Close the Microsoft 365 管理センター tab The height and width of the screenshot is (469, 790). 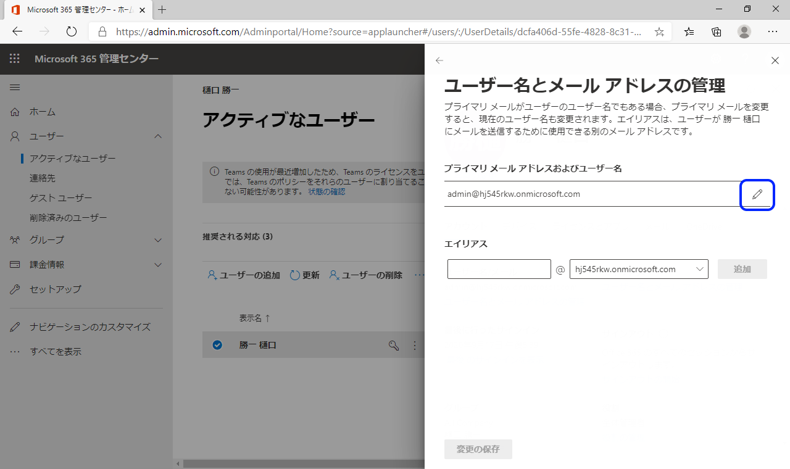143,10
